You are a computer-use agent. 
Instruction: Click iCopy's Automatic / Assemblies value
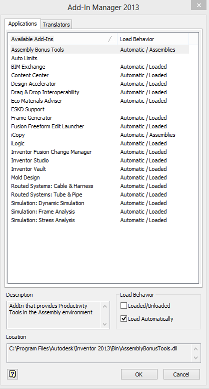(147, 135)
